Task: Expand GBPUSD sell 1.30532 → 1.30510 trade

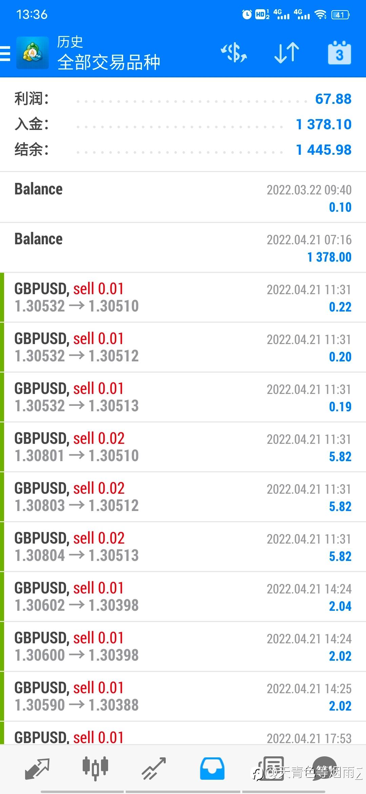Action: tap(183, 298)
